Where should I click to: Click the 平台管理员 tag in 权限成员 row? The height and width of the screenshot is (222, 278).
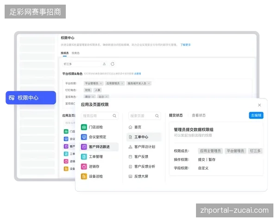click(x=235, y=151)
